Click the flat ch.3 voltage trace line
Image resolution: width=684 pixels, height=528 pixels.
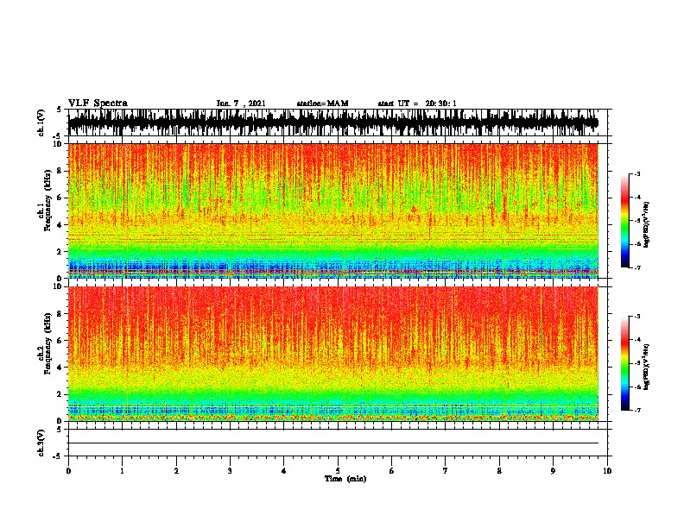tap(333, 443)
